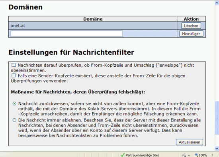Click 'Vertrauenswürdige Sites' status bar text

142,155
